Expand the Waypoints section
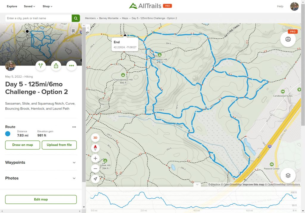This screenshot has height=213, width=305. coord(74,163)
